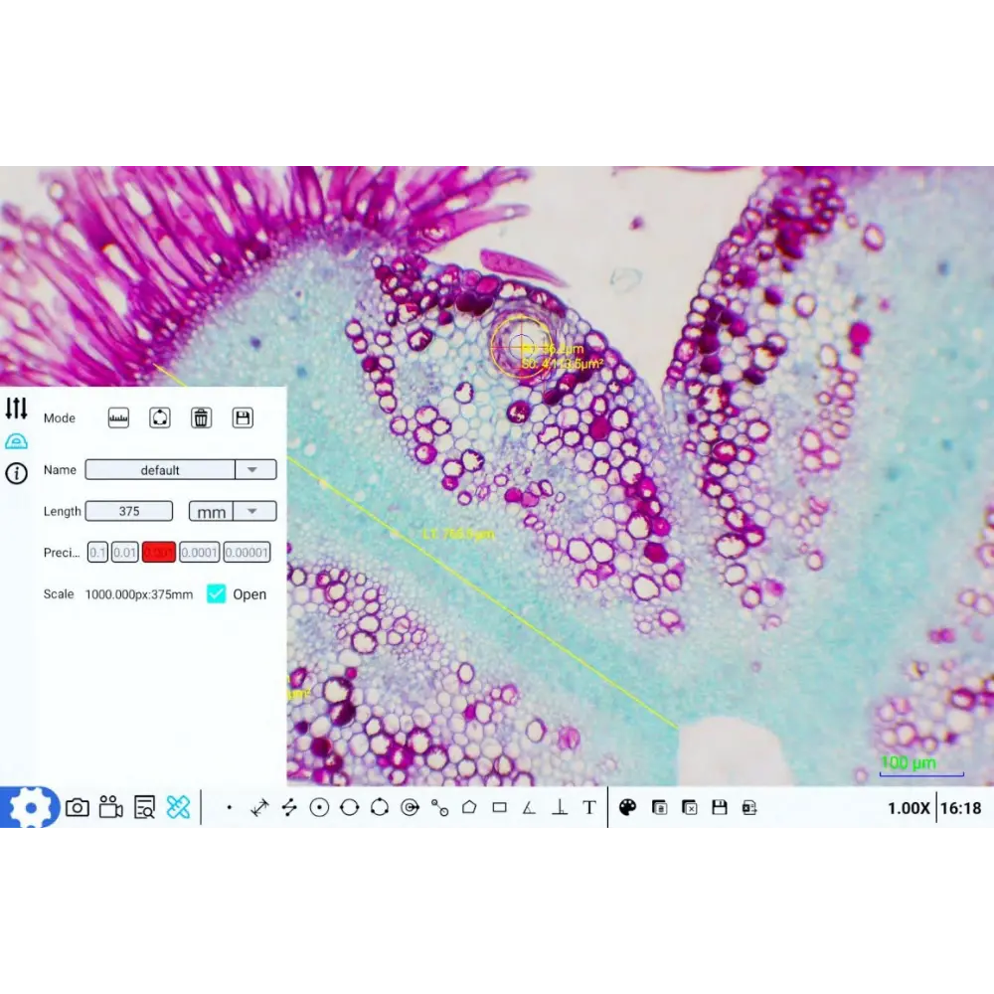The height and width of the screenshot is (994, 994).
Task: Select the angle measurement tool
Action: tap(529, 808)
